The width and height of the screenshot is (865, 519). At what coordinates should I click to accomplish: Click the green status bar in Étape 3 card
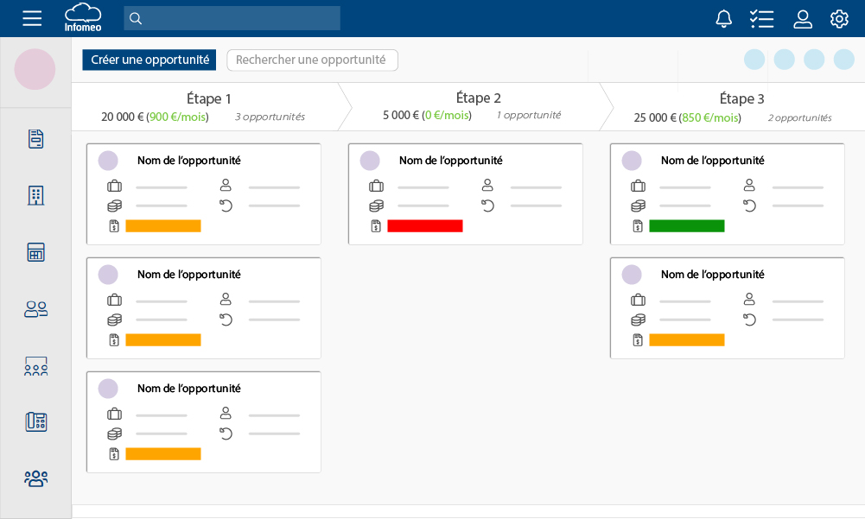tap(687, 226)
